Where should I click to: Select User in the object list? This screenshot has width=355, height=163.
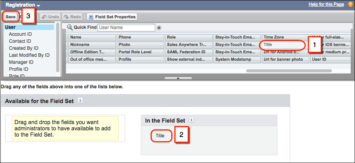(x=29, y=27)
